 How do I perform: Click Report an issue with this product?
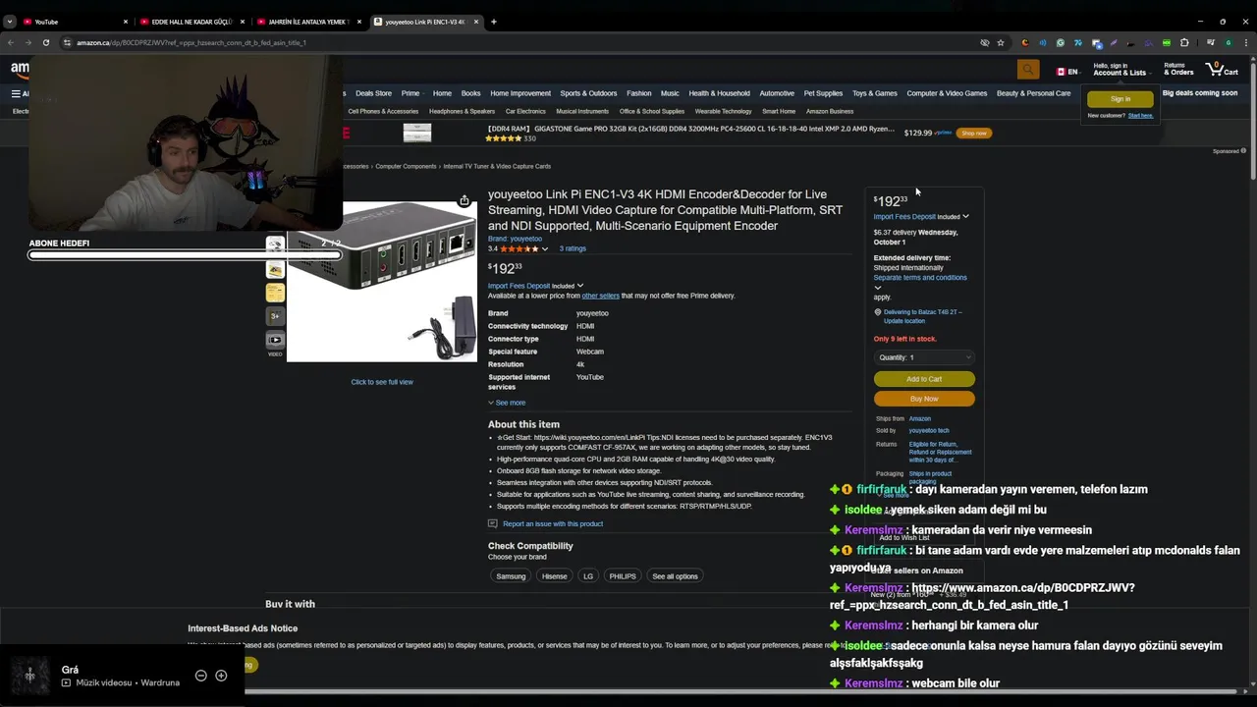(553, 523)
